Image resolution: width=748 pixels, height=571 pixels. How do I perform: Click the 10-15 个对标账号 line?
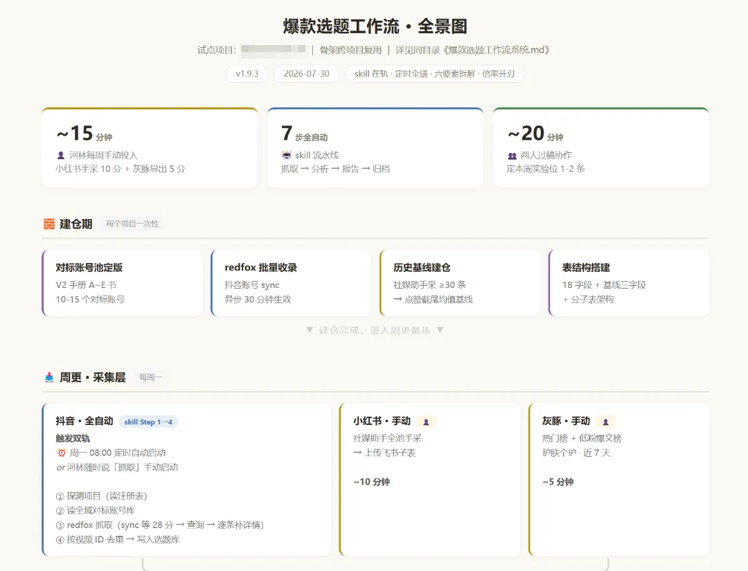[x=90, y=300]
